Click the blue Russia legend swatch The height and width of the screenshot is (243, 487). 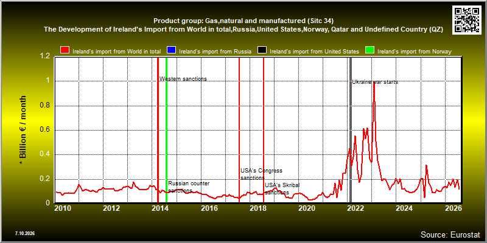pyautogui.click(x=172, y=50)
